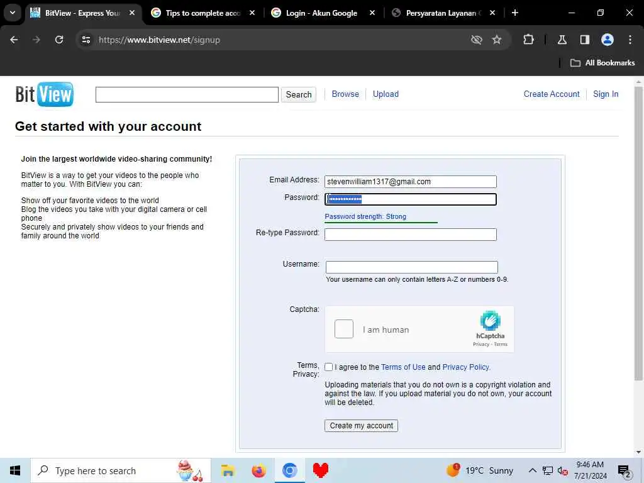
Task: Open Windows Start menu
Action: (15, 470)
